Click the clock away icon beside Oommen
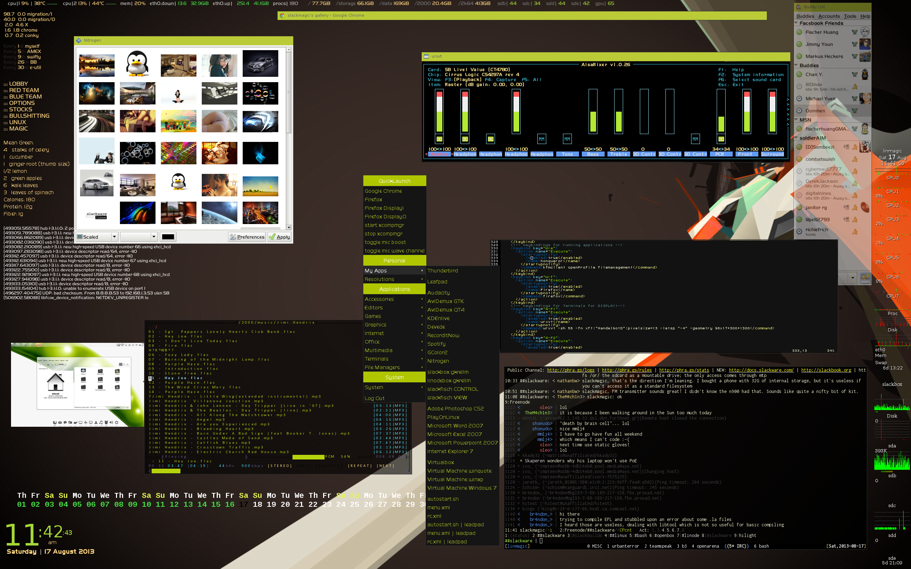This screenshot has height=569, width=911. coord(799,111)
